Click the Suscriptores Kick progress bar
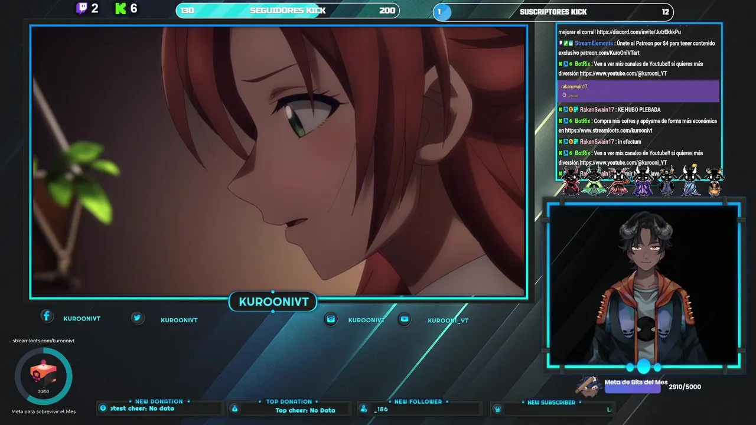The image size is (756, 425). 553,12
